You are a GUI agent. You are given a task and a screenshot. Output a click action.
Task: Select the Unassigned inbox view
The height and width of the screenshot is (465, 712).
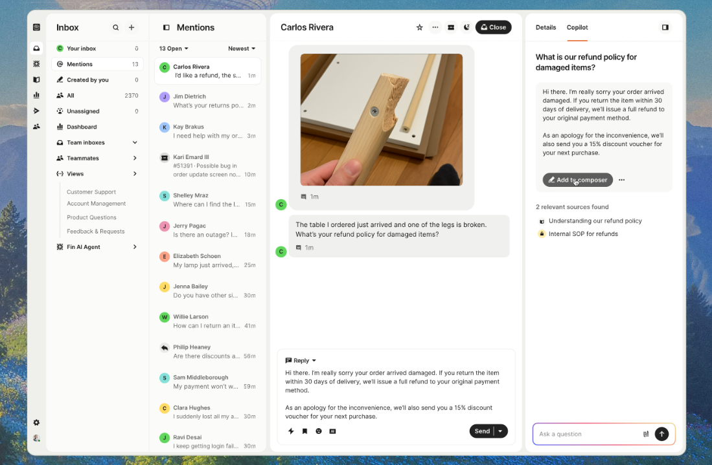pos(83,111)
